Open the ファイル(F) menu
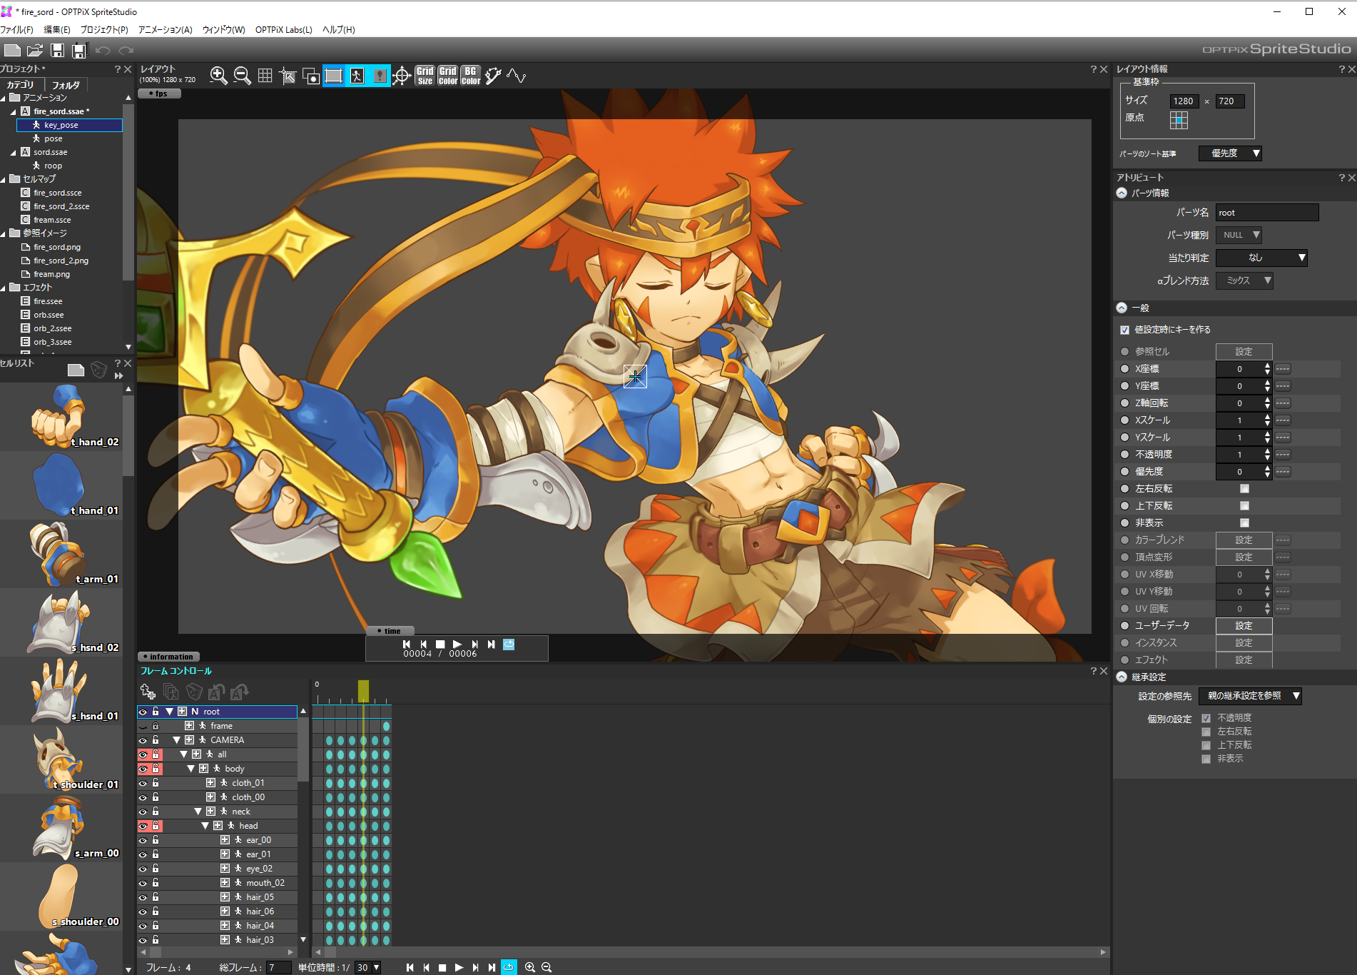Viewport: 1357px width, 975px height. [x=17, y=29]
